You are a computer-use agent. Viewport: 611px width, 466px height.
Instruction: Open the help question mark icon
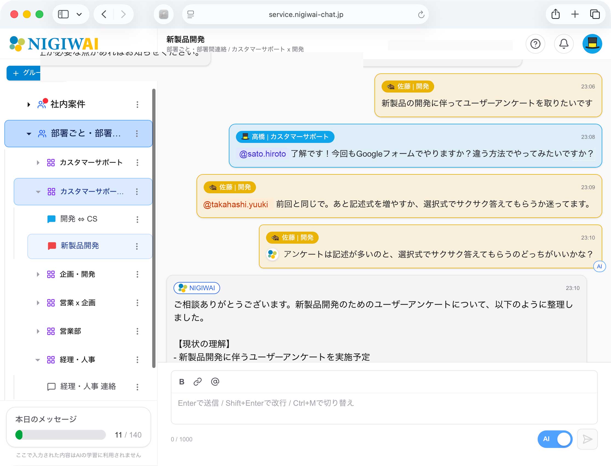point(535,44)
